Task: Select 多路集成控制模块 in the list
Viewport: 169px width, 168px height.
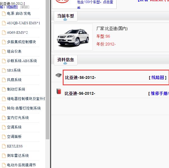Action: pyautogui.click(x=21, y=42)
